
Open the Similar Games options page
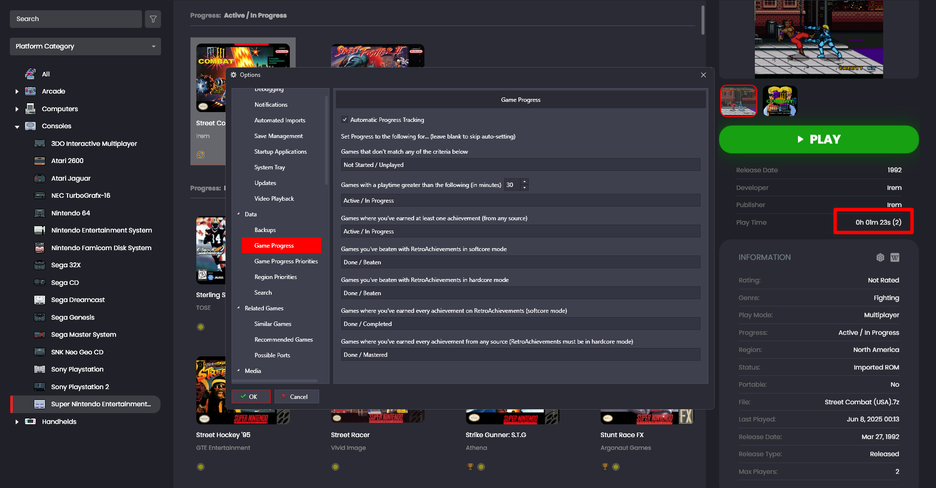click(273, 324)
